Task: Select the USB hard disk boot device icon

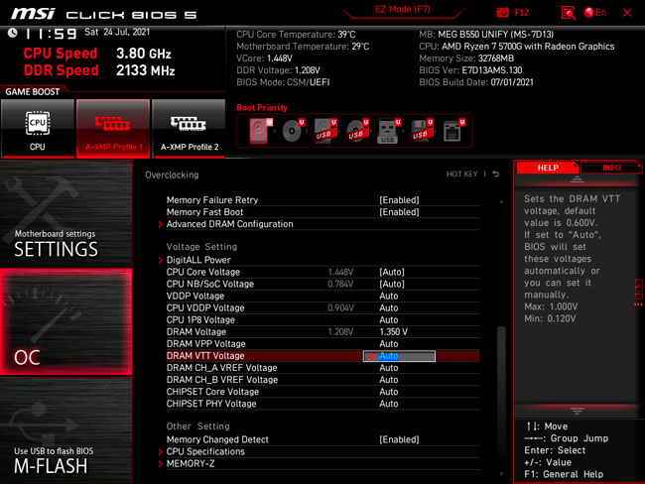Action: [324, 131]
